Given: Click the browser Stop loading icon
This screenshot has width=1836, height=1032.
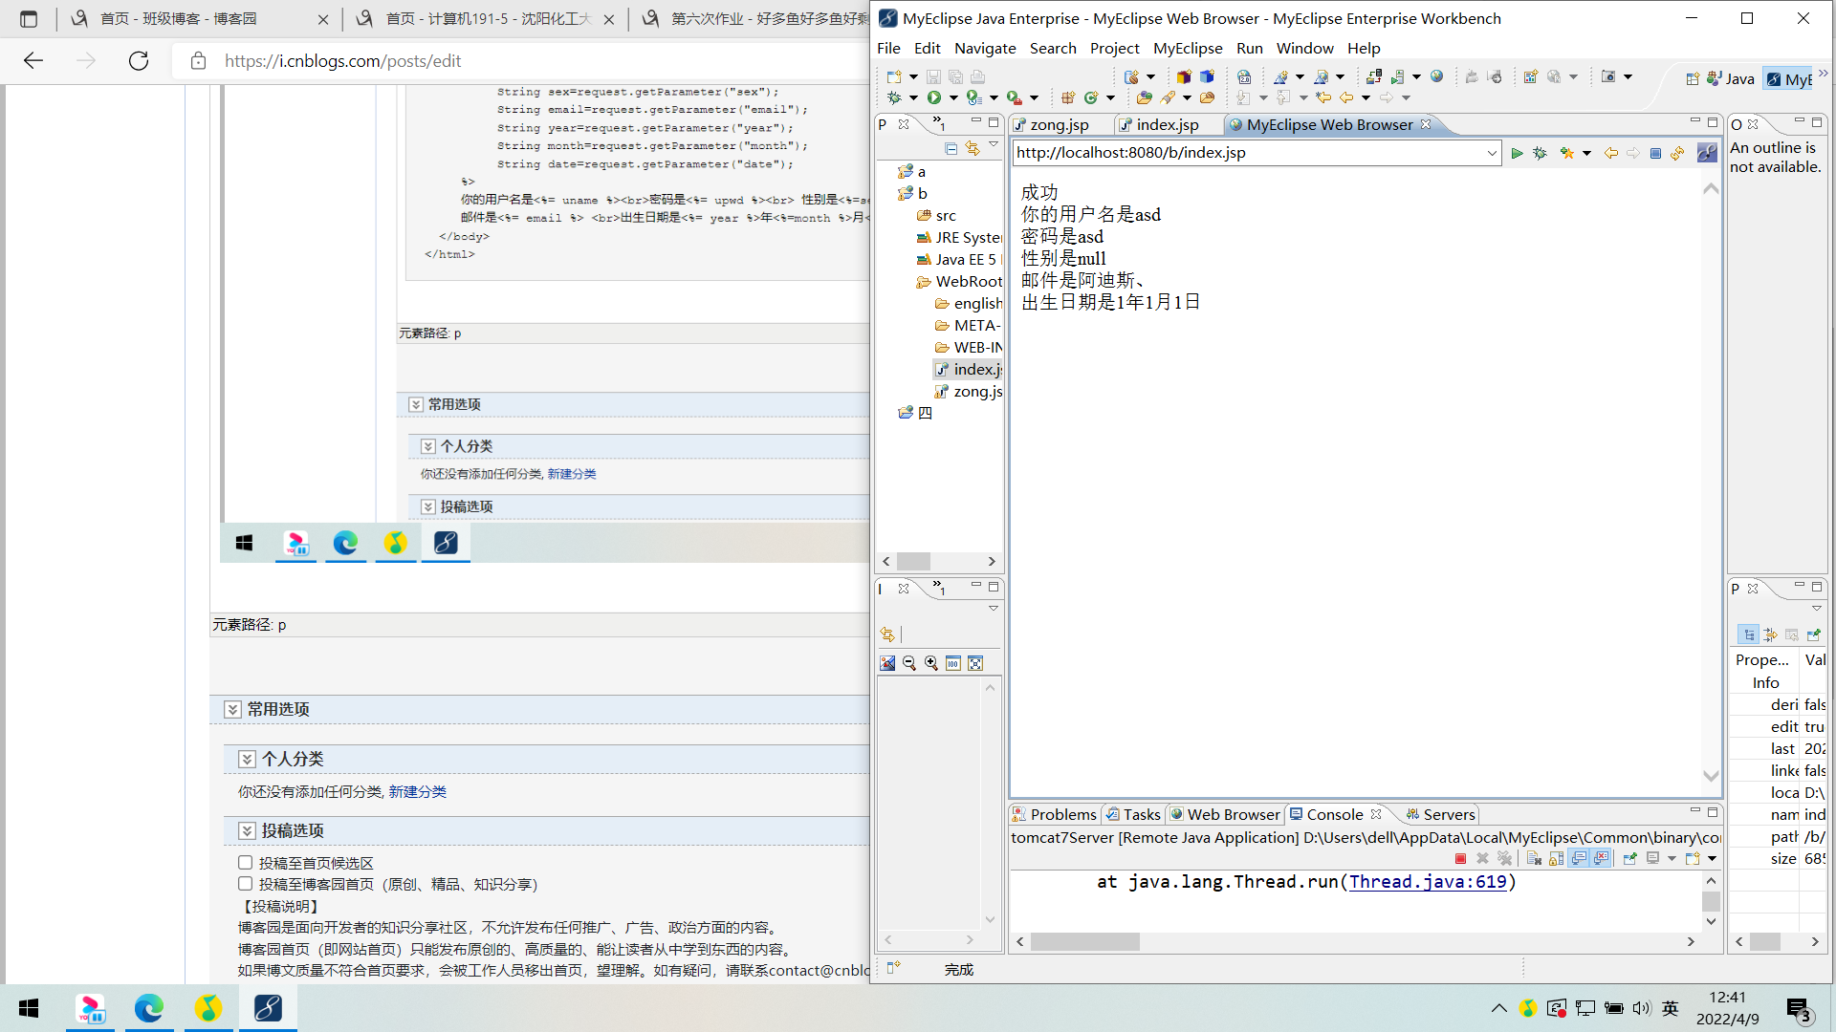Looking at the screenshot, I should tap(1655, 153).
